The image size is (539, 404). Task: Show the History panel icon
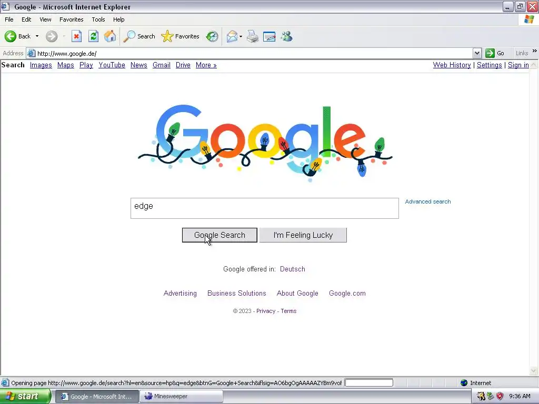pos(212,36)
